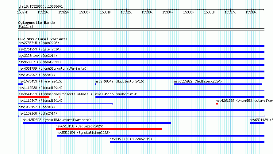Image resolution: width=273 pixels, height=154 pixels.
Task: Select the nsv1064907 (Coe2014) label
Action: [x=37, y=75]
